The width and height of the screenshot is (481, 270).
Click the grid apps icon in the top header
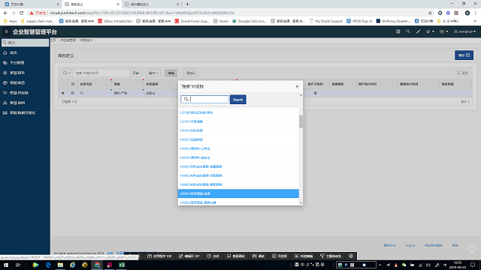coord(398,31)
